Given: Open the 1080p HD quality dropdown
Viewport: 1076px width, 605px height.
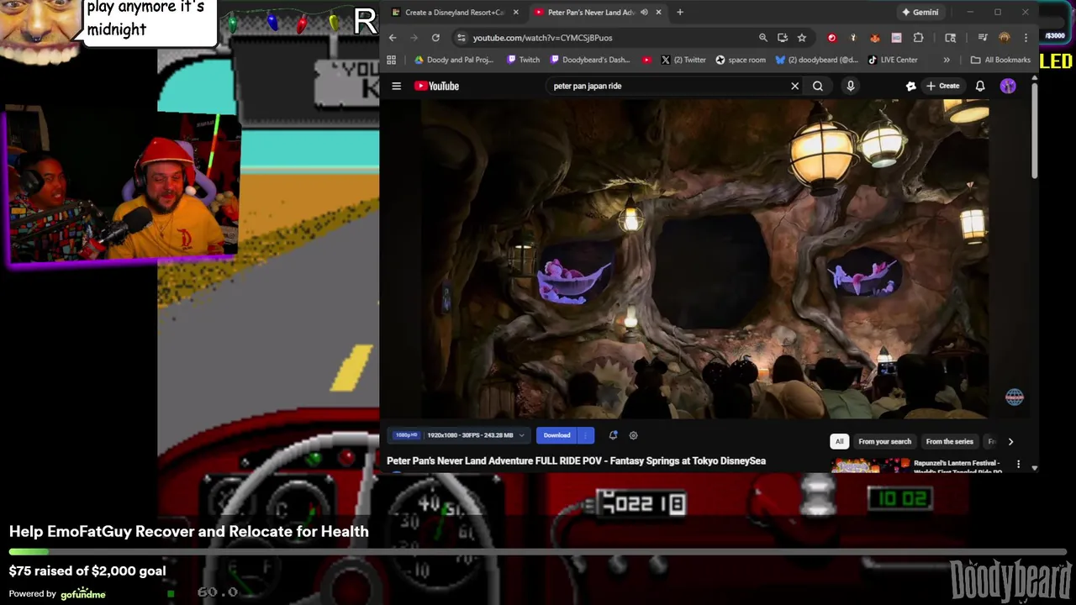Looking at the screenshot, I should 459,435.
